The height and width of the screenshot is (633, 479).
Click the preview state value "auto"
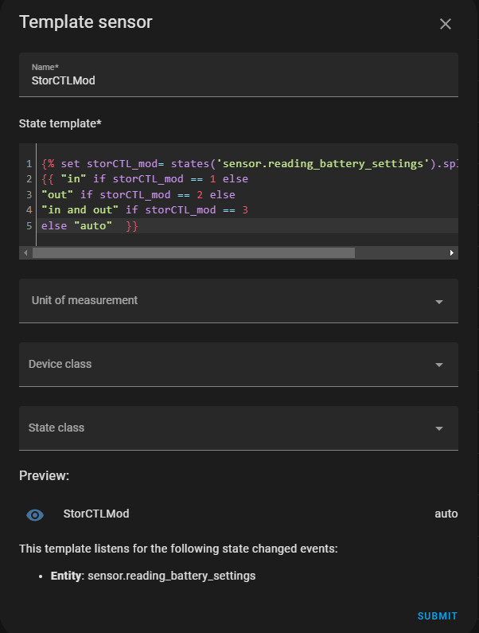[x=446, y=514]
